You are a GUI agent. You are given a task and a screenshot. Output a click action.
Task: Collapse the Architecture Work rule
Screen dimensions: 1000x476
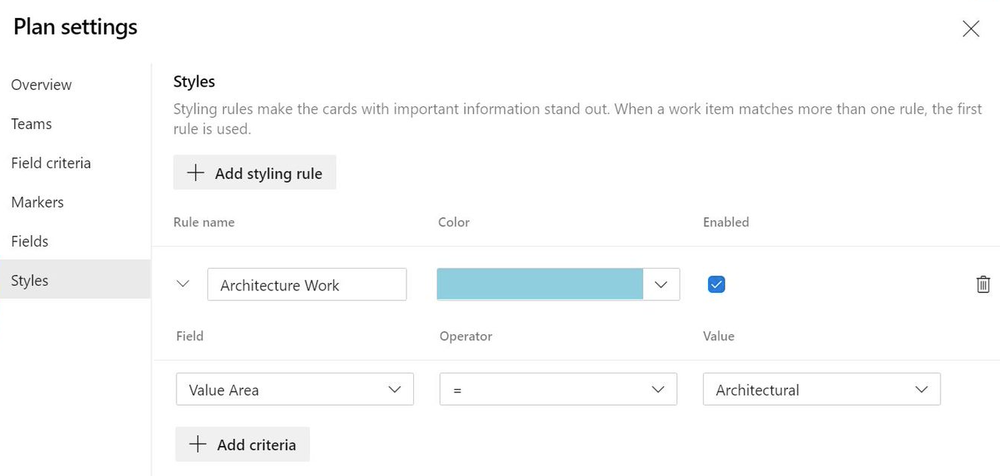tap(183, 284)
